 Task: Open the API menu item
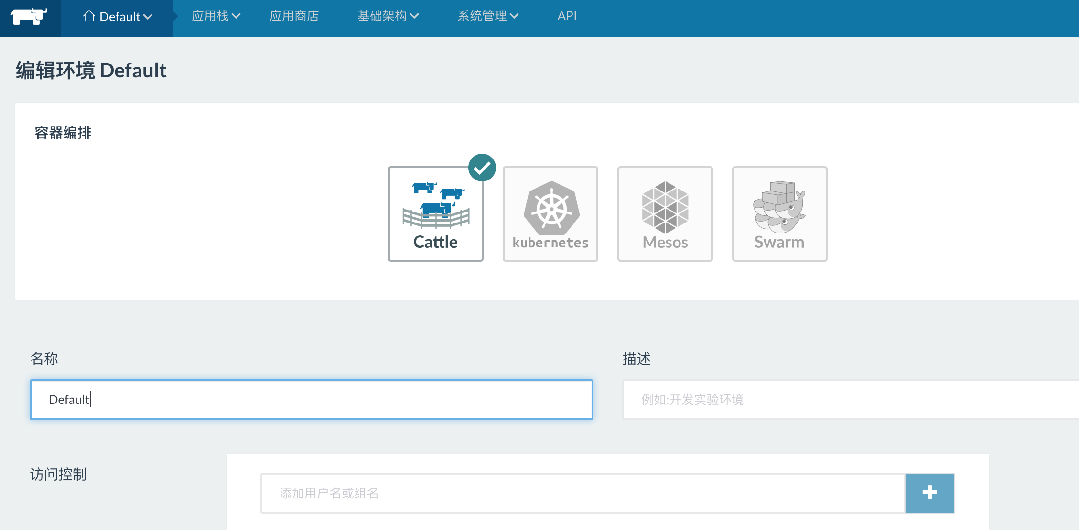pyautogui.click(x=567, y=16)
